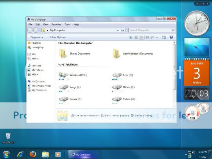Open My Music in sidebar
Screen dimensions: 212x159
tap(34, 66)
